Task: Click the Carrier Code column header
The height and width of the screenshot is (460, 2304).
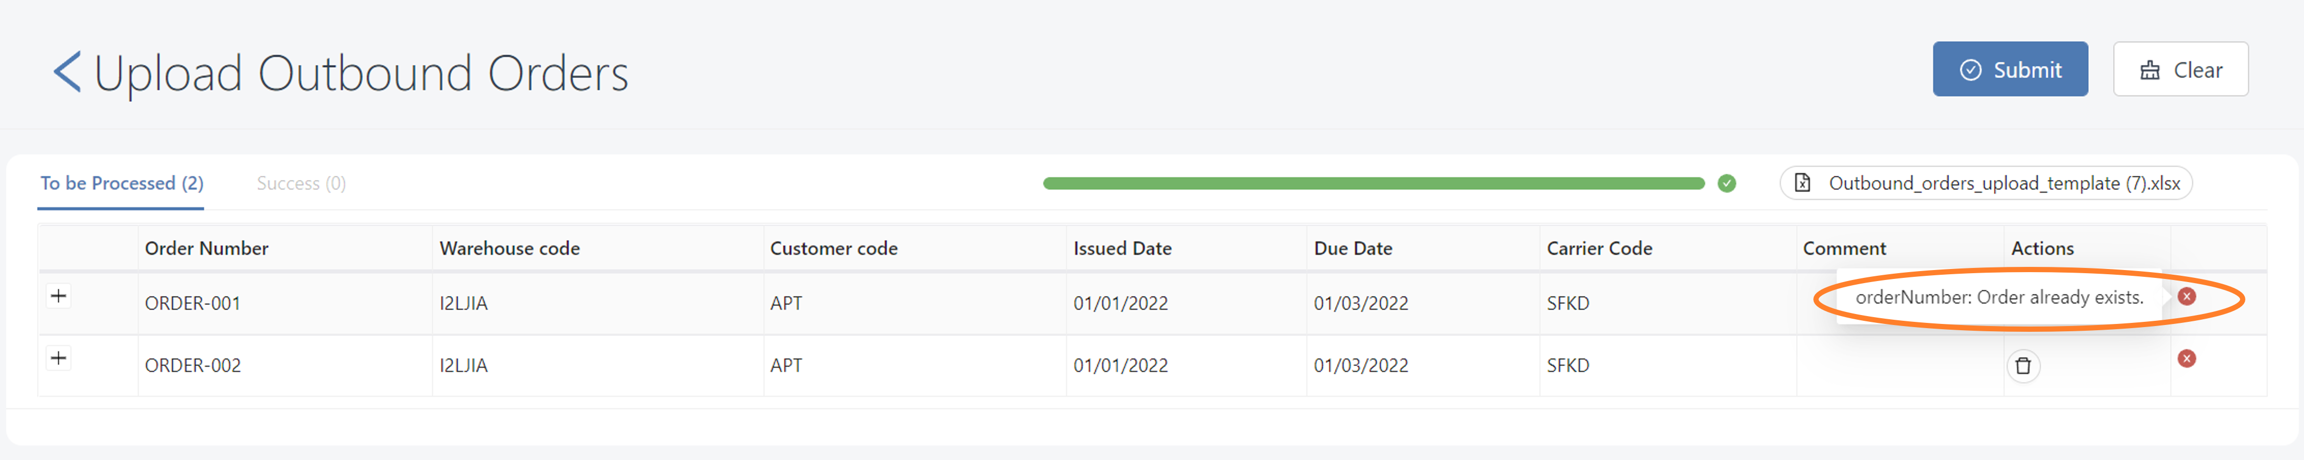Action: (1598, 248)
